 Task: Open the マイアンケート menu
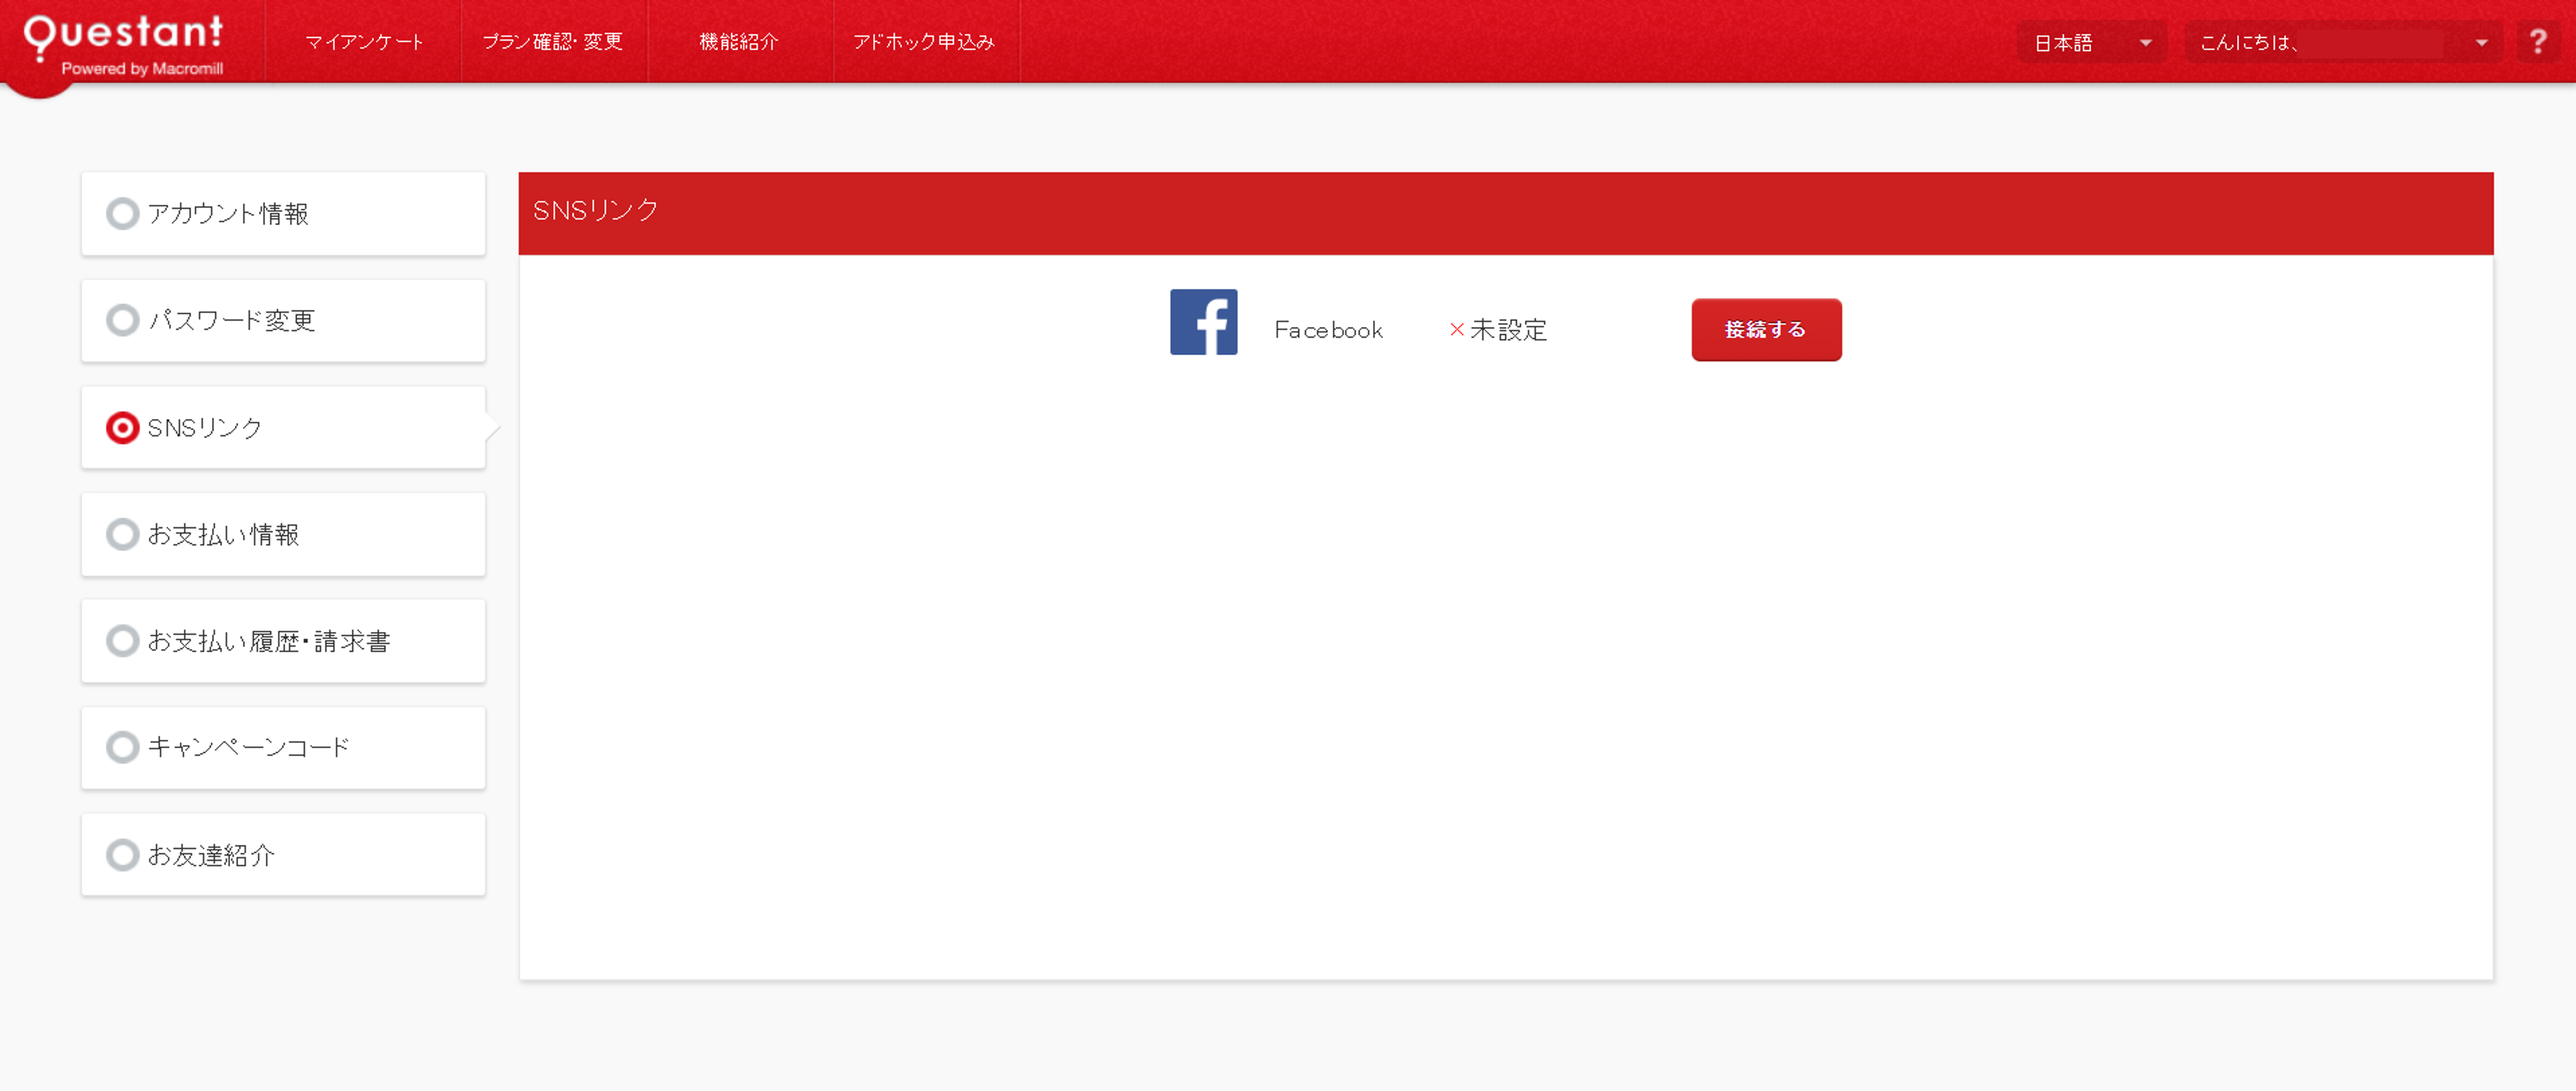coord(364,42)
